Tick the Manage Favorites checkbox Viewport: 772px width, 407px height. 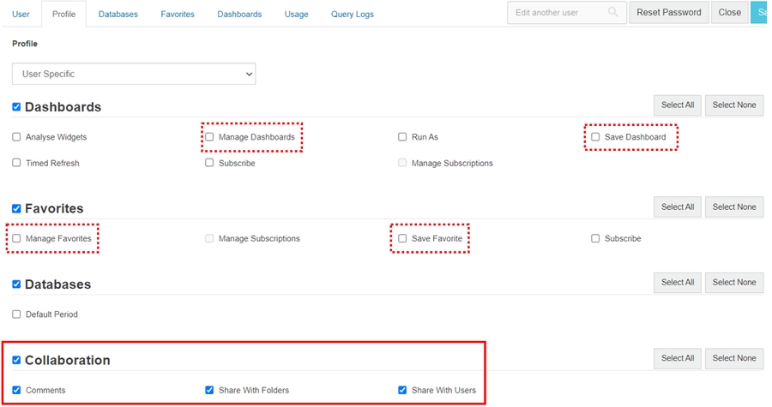point(17,238)
